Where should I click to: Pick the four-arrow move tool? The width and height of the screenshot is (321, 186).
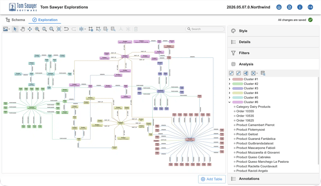click(x=30, y=29)
